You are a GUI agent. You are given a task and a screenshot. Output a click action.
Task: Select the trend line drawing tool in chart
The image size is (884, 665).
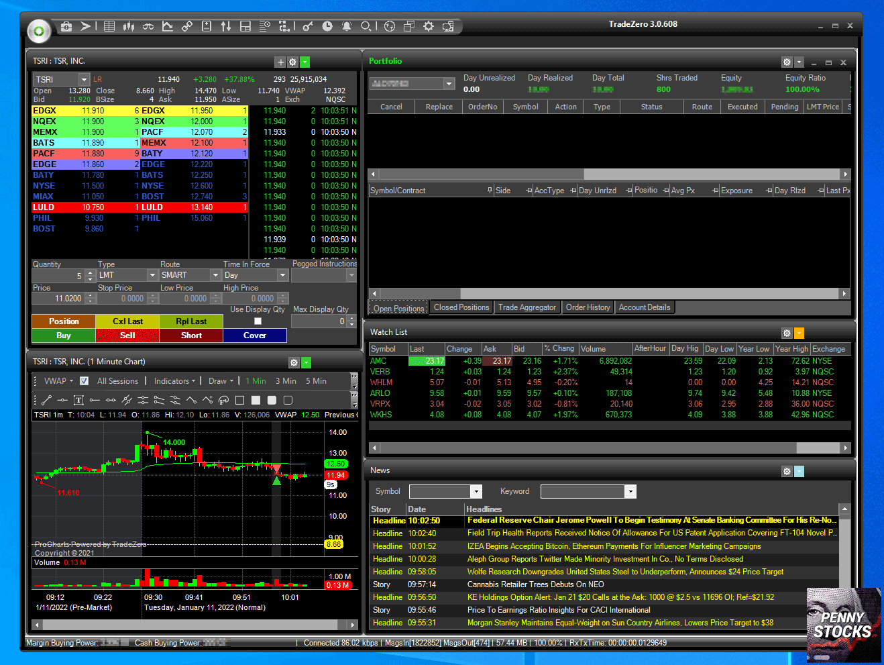pos(46,400)
